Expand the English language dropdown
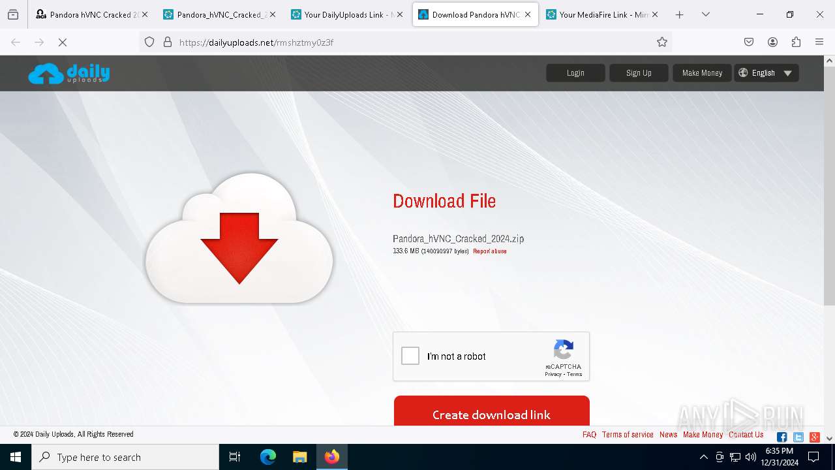Viewport: 835px width, 470px height. 767,73
